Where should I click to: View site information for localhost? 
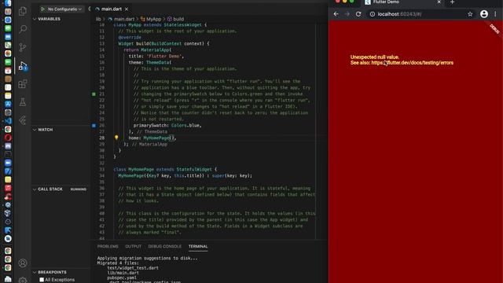(372, 14)
